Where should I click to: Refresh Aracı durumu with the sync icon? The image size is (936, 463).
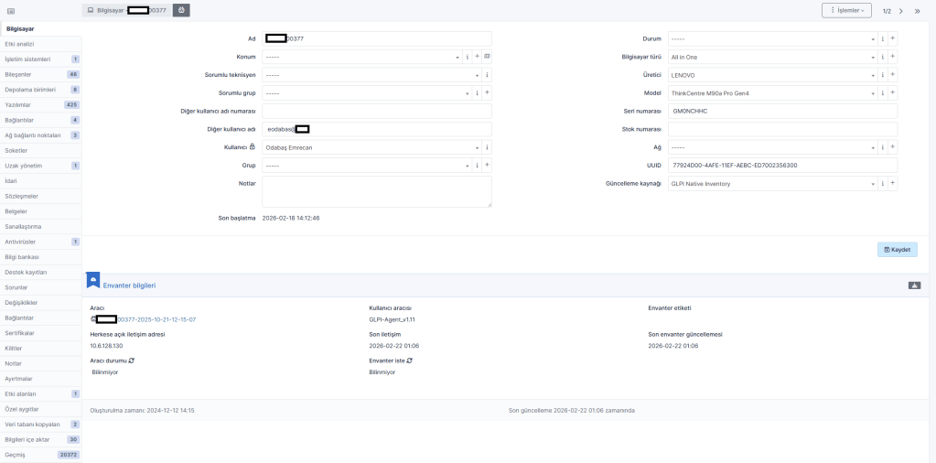click(131, 361)
